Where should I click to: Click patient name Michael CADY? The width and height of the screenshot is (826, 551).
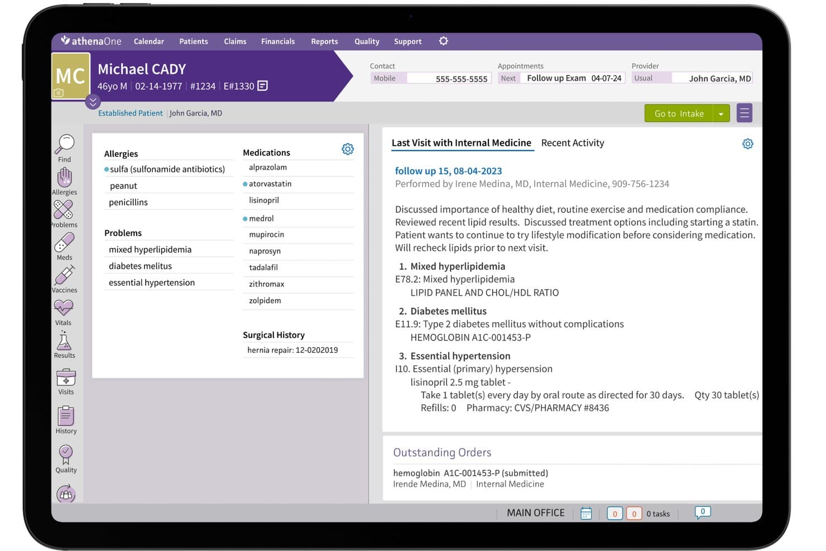(142, 69)
